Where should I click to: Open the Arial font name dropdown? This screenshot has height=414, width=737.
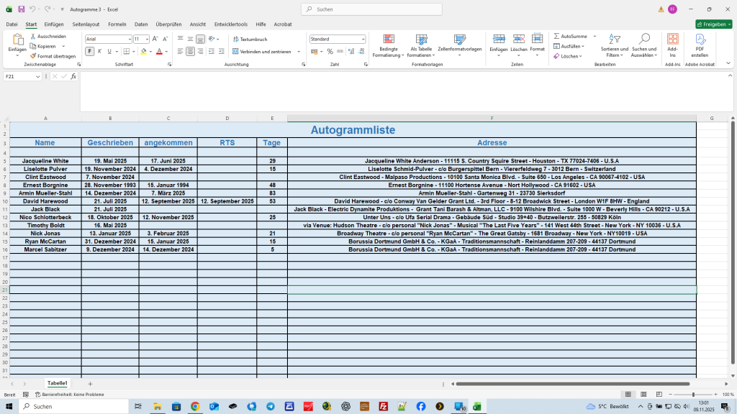(x=130, y=39)
